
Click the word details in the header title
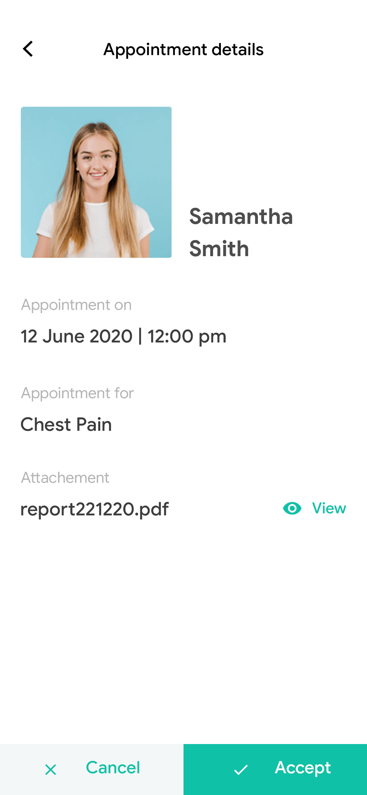[x=238, y=50]
